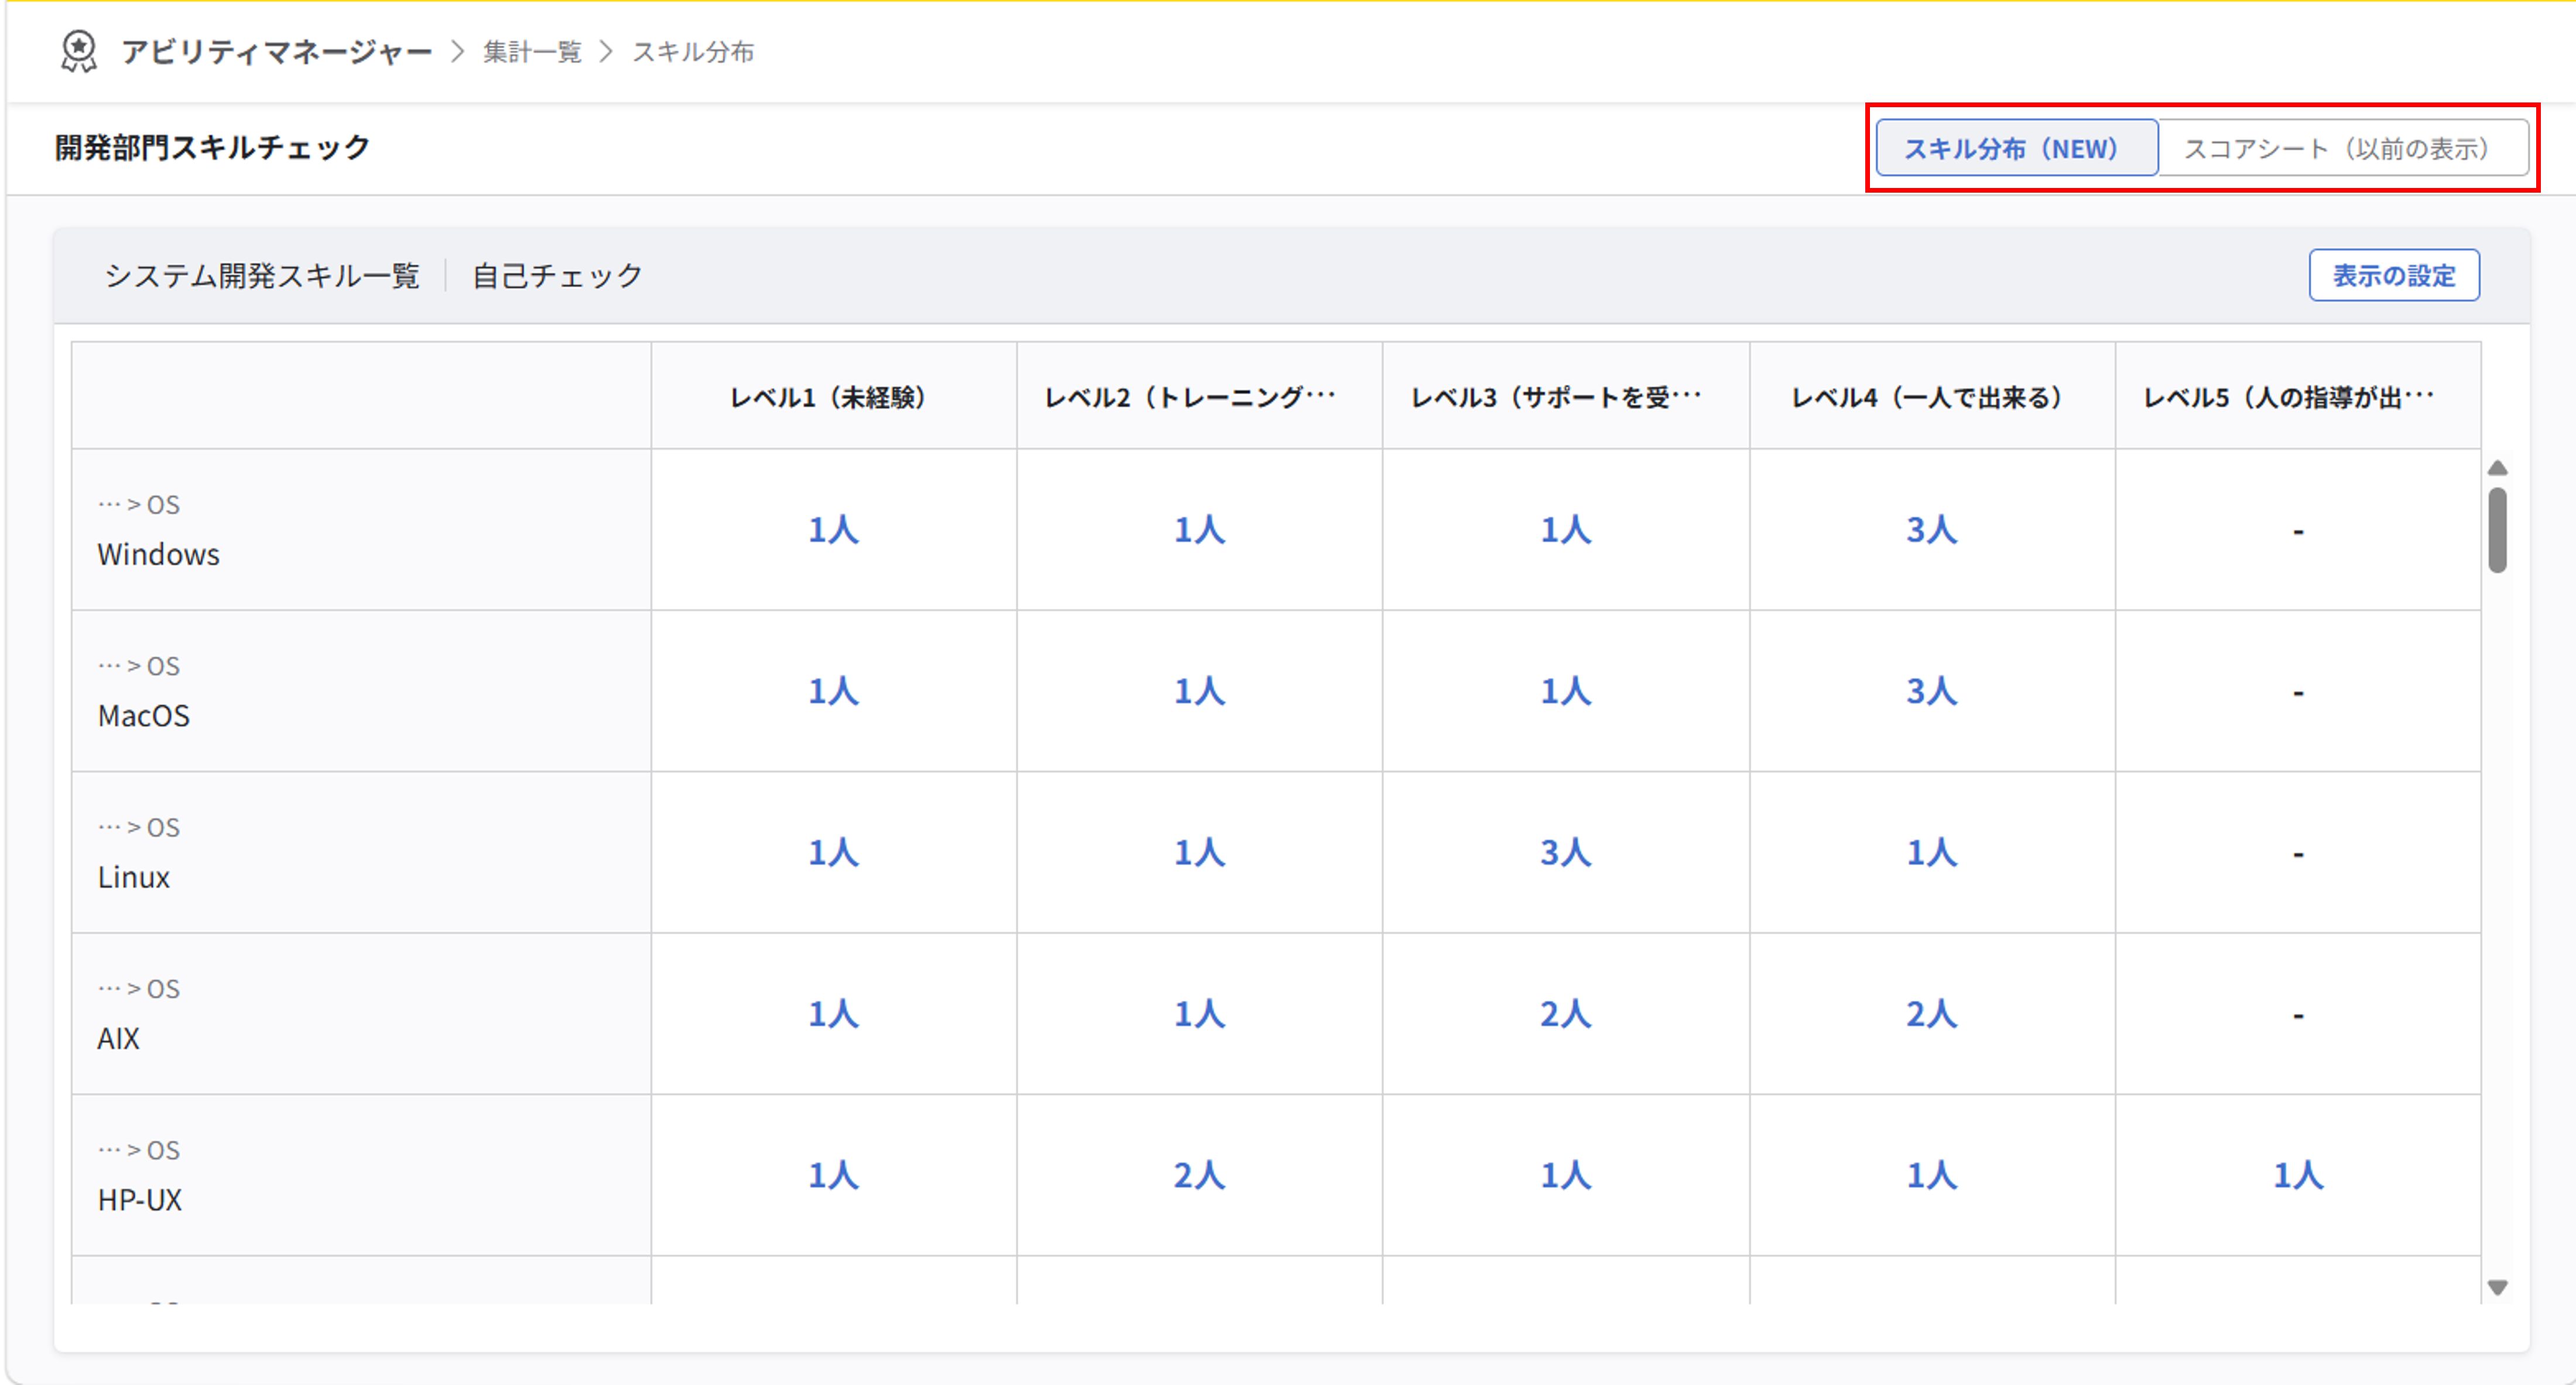Open MacOS レベル4 count 3人

[x=1932, y=691]
